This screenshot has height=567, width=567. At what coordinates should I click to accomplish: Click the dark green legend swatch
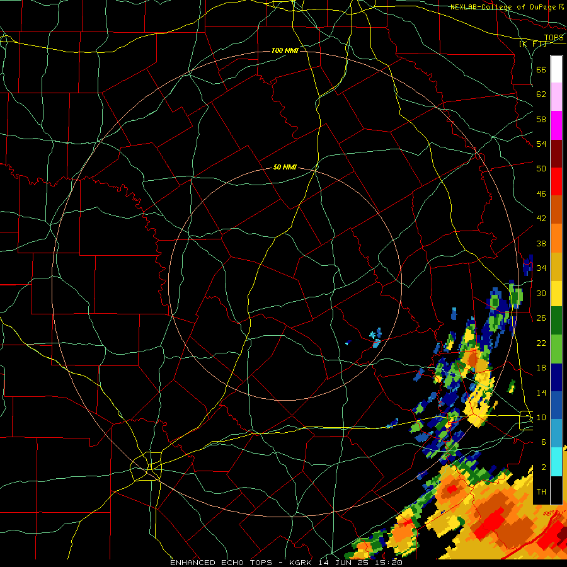coord(556,321)
